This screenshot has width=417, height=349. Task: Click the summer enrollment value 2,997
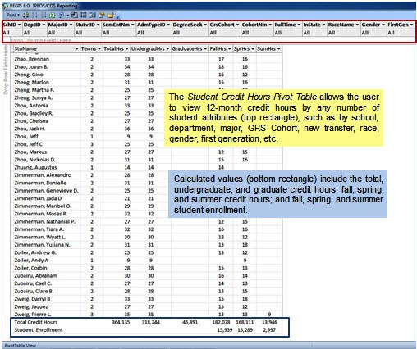pyautogui.click(x=269, y=330)
